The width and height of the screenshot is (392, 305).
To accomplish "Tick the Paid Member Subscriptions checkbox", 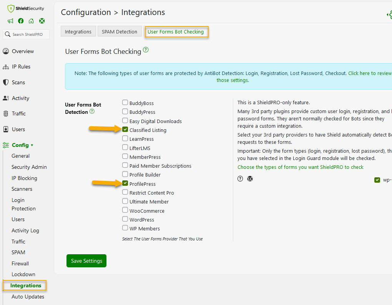I will pos(125,165).
